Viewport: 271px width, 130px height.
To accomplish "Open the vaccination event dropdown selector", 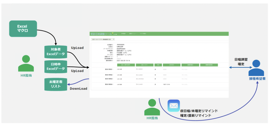I will 103,39.
